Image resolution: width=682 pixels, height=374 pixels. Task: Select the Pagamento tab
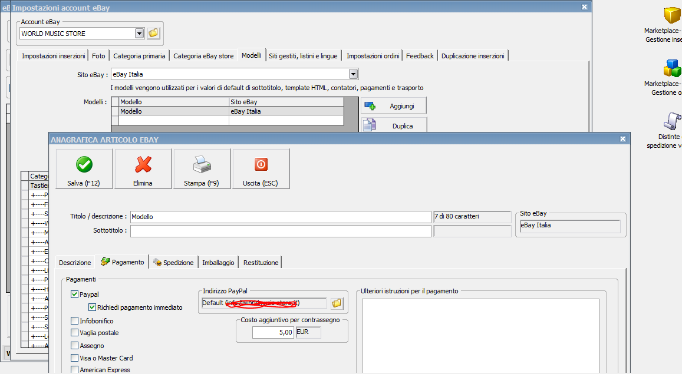[x=122, y=262]
